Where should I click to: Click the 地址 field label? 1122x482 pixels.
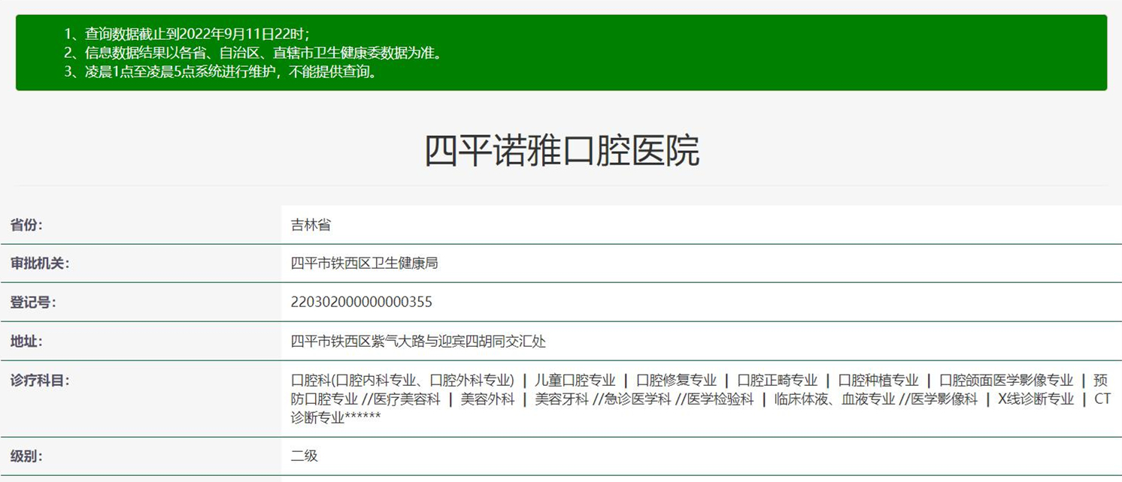[x=26, y=342]
